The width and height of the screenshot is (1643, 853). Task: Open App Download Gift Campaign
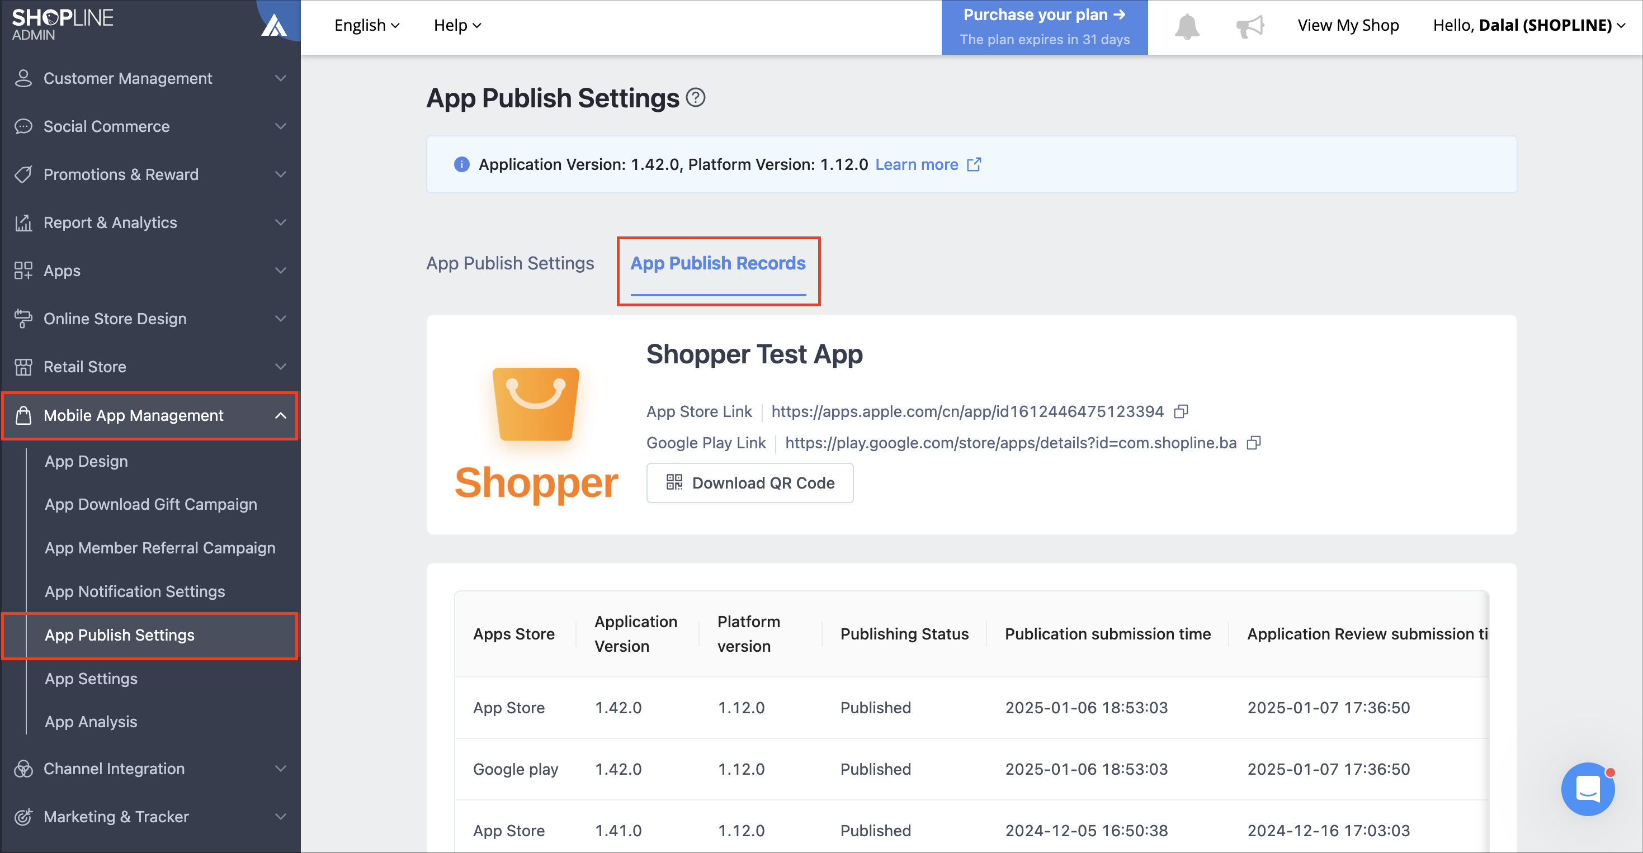tap(150, 505)
